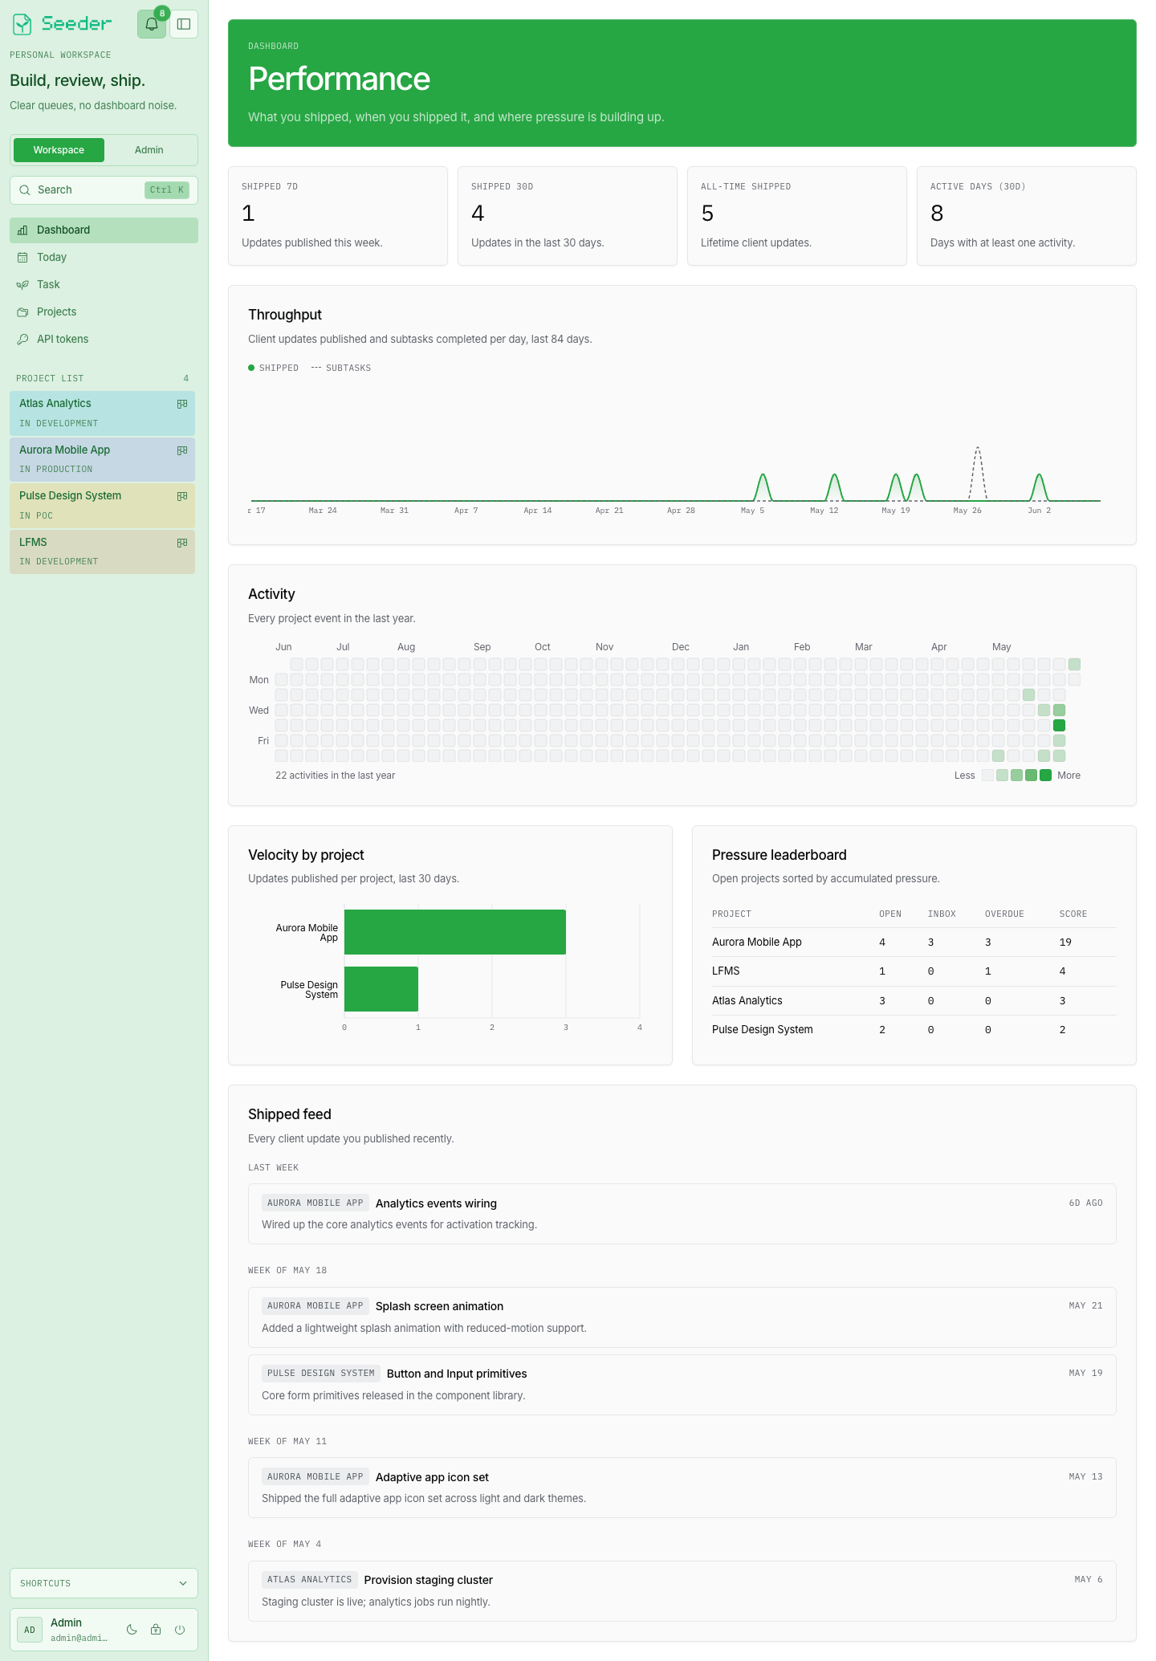Open the Atlas Analytics project
The width and height of the screenshot is (1156, 1661).
tap(102, 413)
